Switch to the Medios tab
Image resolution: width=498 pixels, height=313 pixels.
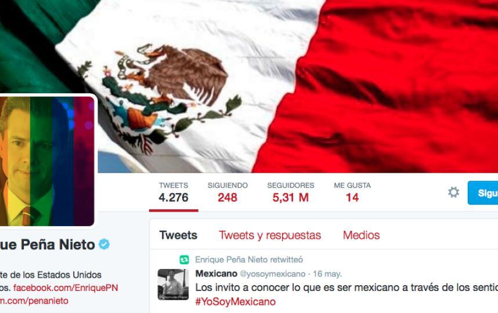pyautogui.click(x=361, y=235)
